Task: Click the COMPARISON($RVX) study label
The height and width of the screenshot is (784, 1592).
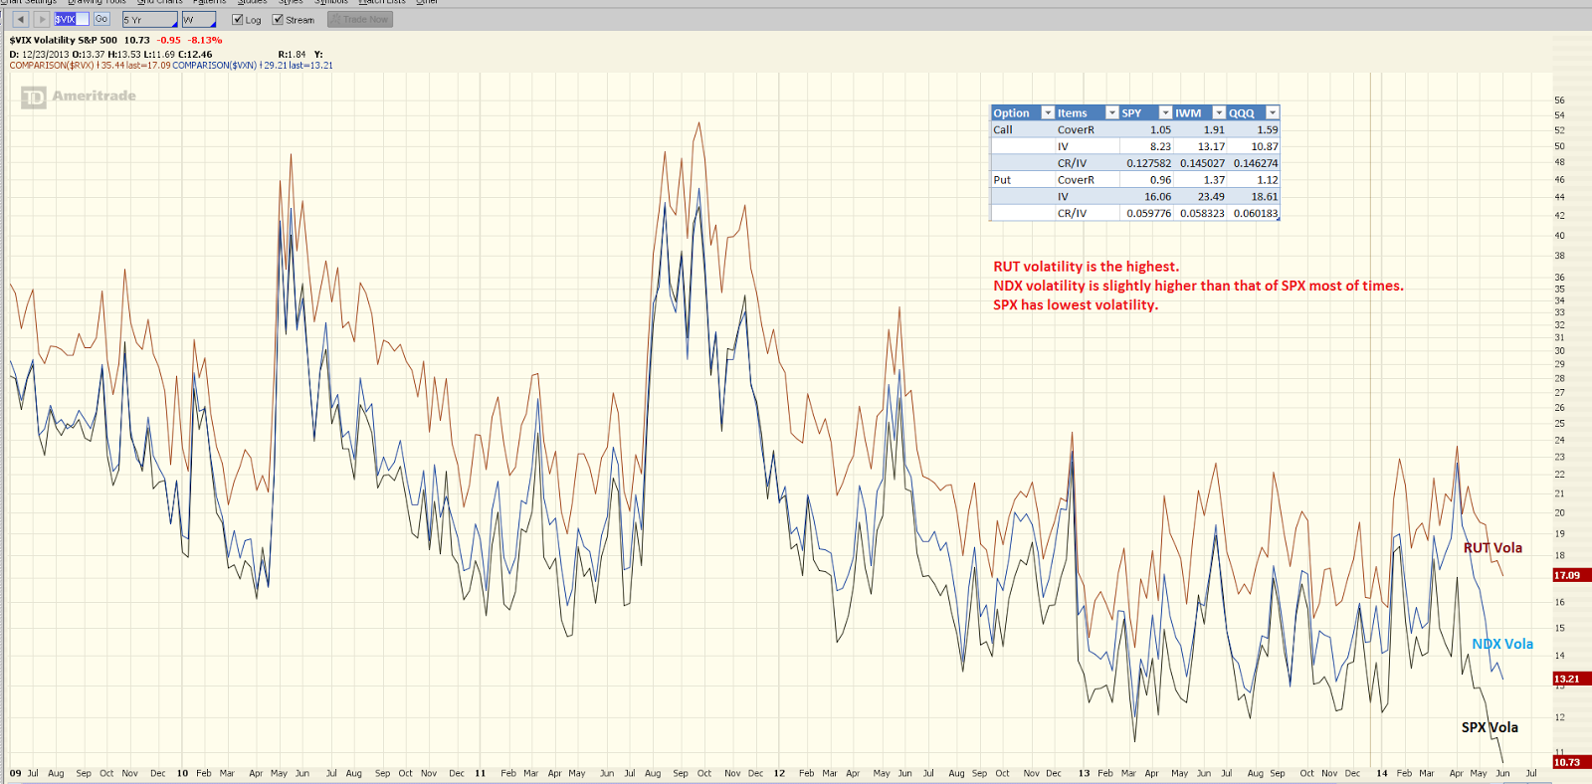Action: point(52,66)
